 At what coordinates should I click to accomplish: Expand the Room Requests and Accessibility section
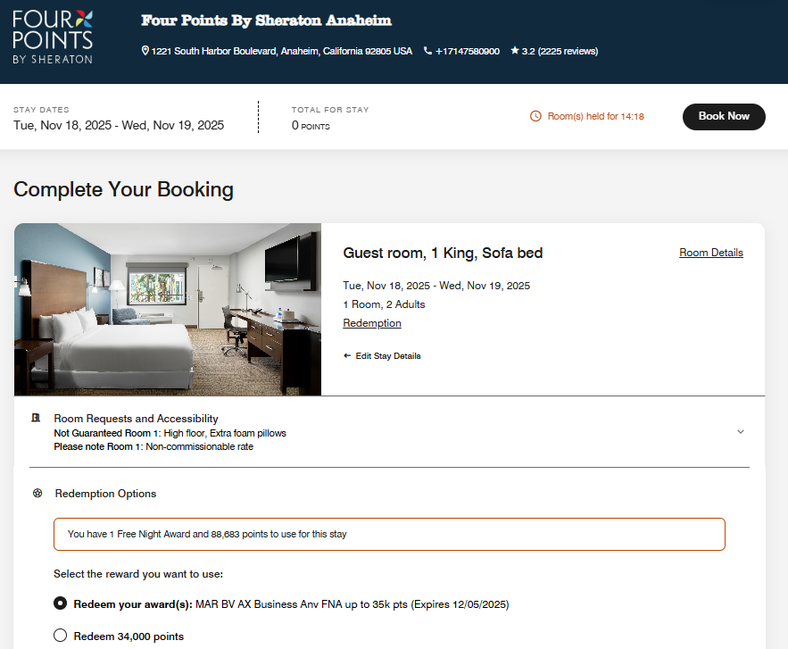point(740,430)
